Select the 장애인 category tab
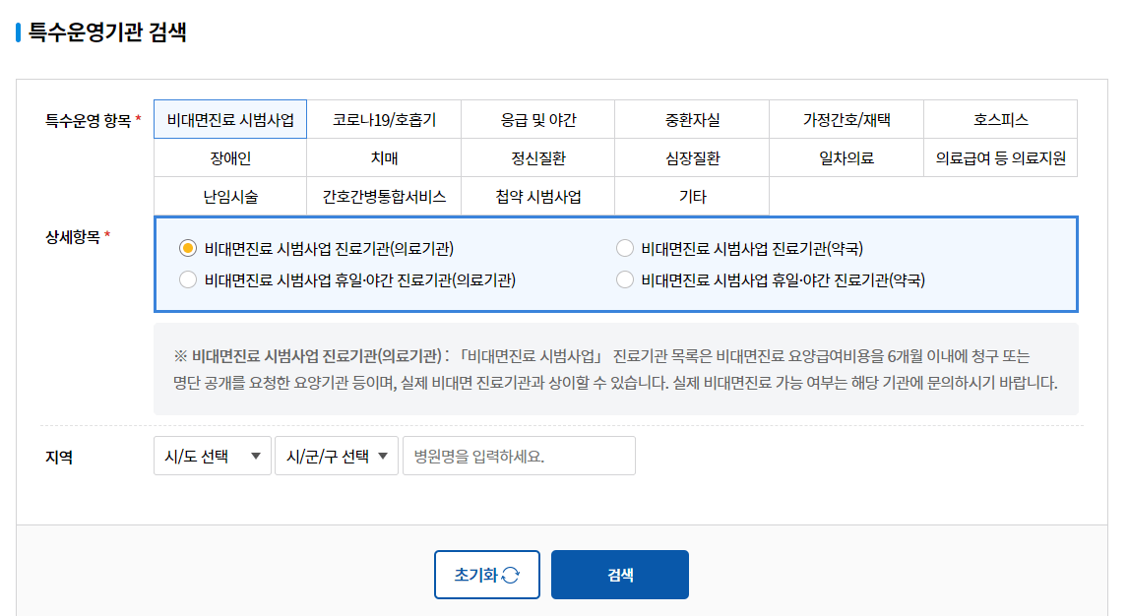 (230, 156)
